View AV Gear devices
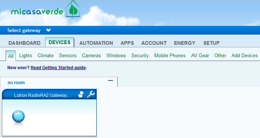Screen dimensions: 260x138 [x=200, y=55]
